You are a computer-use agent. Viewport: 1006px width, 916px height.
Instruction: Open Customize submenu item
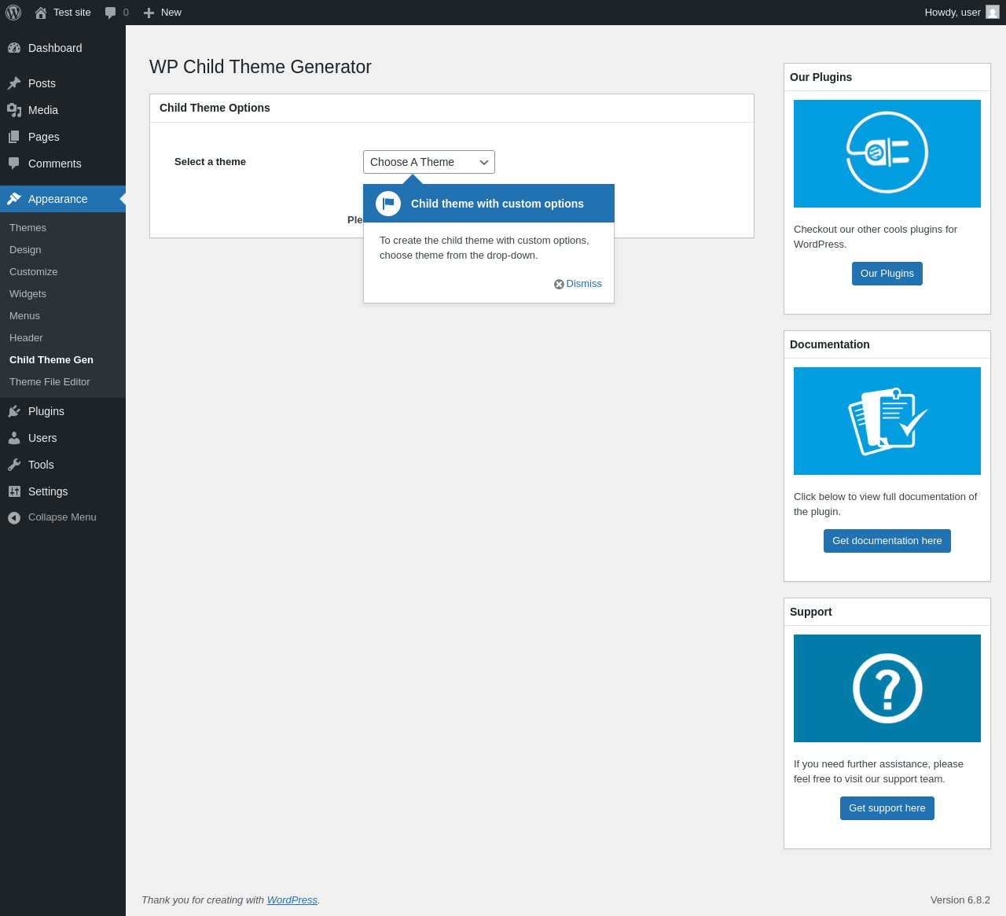[33, 271]
